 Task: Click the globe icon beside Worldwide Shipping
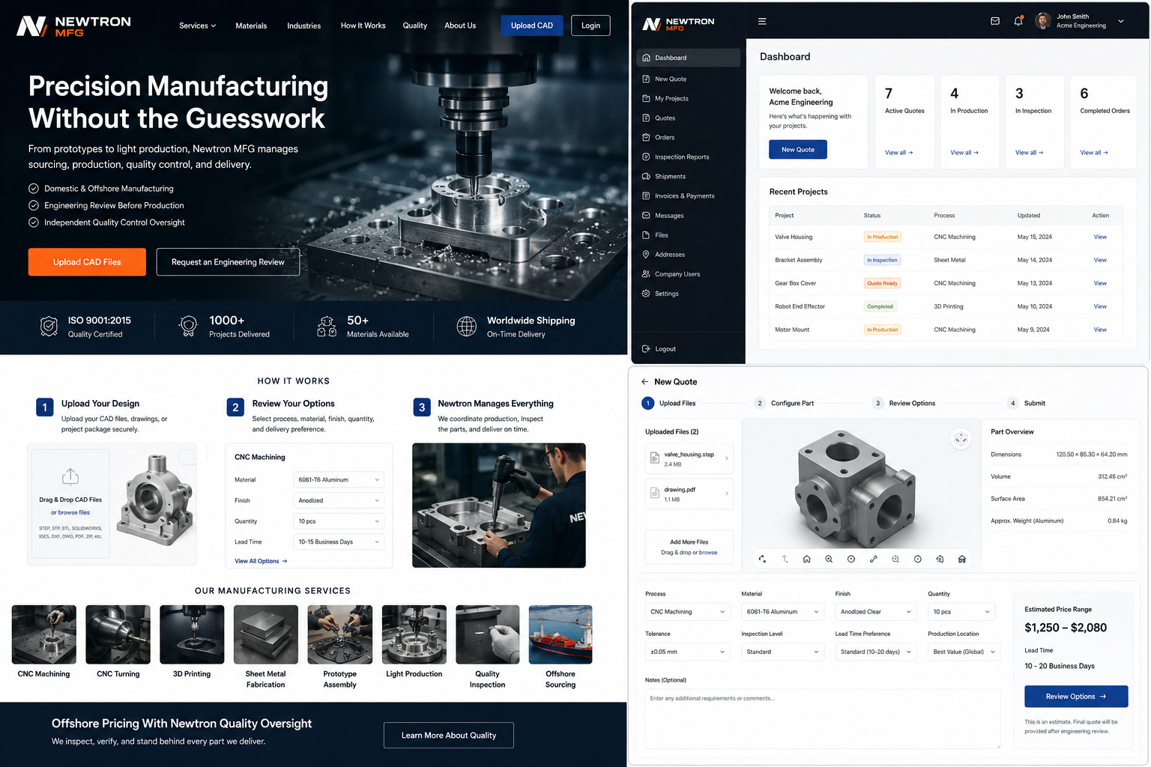[x=466, y=327]
